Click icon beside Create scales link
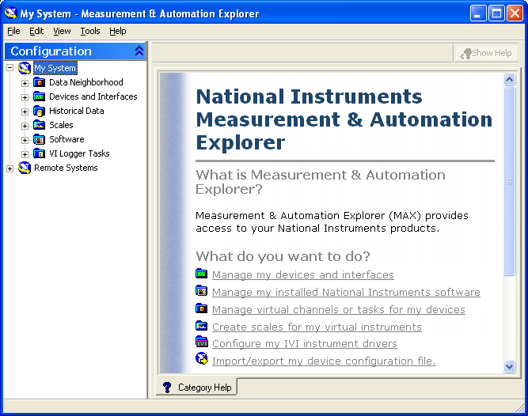This screenshot has height=416, width=528. click(201, 326)
